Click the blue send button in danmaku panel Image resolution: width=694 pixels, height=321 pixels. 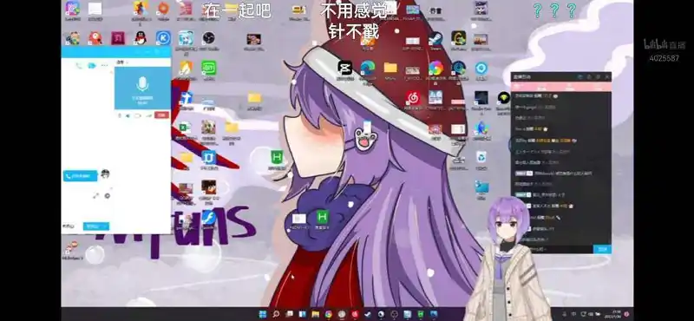click(x=602, y=249)
